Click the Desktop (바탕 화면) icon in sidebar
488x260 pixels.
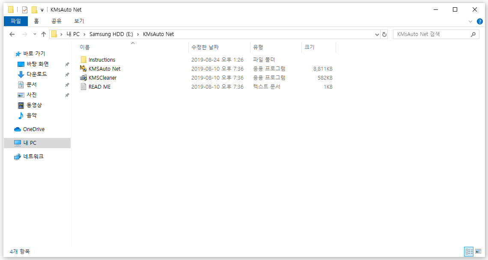click(x=21, y=64)
